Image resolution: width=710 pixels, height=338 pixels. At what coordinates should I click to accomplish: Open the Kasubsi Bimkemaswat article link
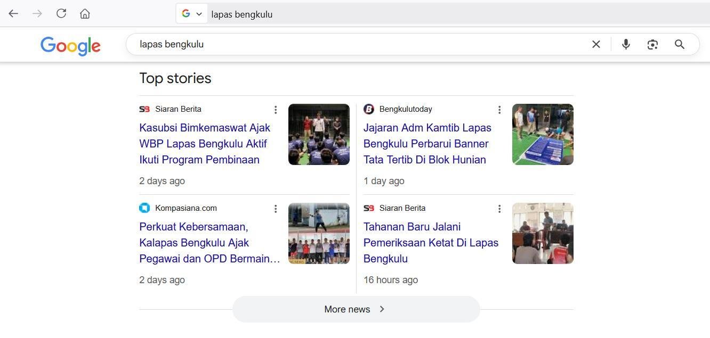point(205,143)
